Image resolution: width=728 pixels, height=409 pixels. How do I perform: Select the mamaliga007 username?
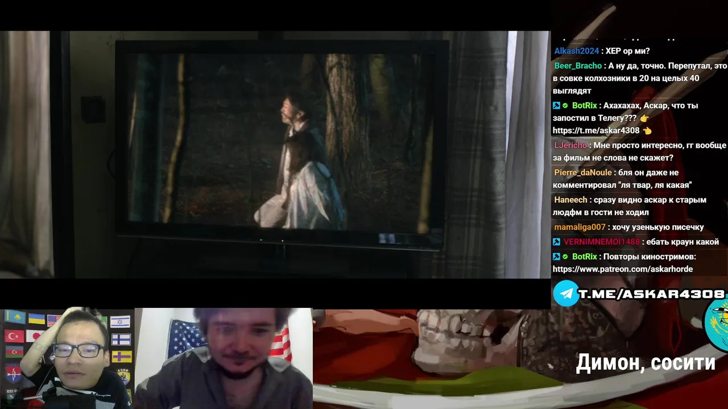coord(580,227)
